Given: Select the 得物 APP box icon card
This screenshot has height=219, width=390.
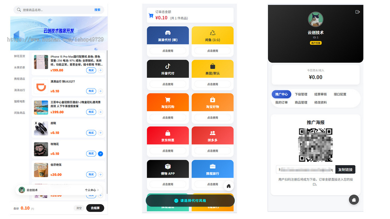Looking at the screenshot, I should tap(168, 169).
